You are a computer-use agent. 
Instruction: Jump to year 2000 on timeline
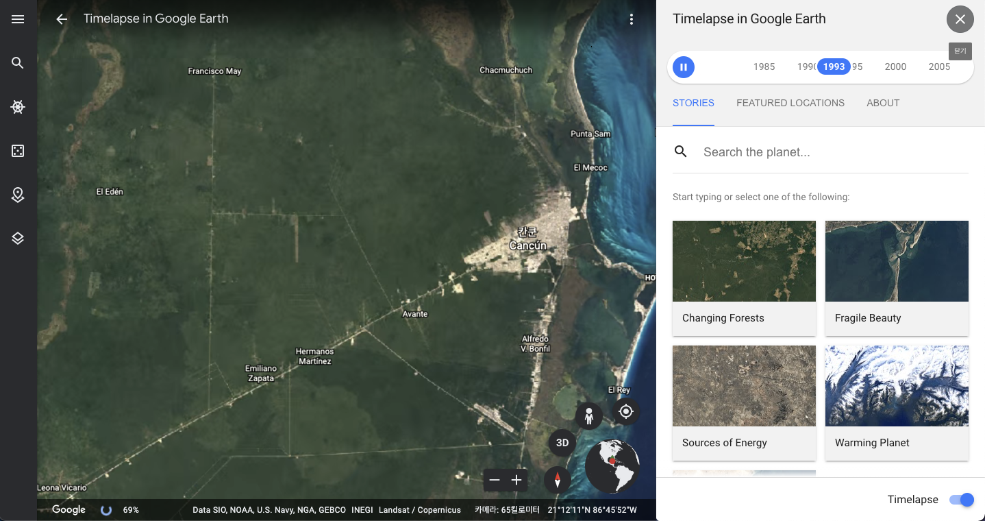click(x=895, y=66)
